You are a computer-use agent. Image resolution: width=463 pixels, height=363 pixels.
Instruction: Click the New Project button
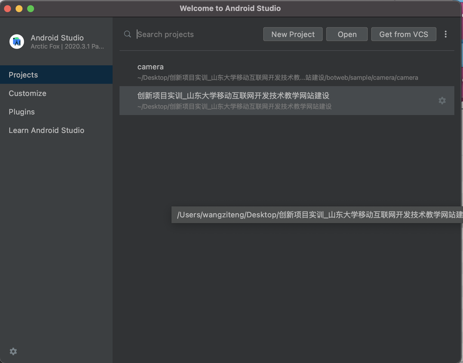pos(293,34)
